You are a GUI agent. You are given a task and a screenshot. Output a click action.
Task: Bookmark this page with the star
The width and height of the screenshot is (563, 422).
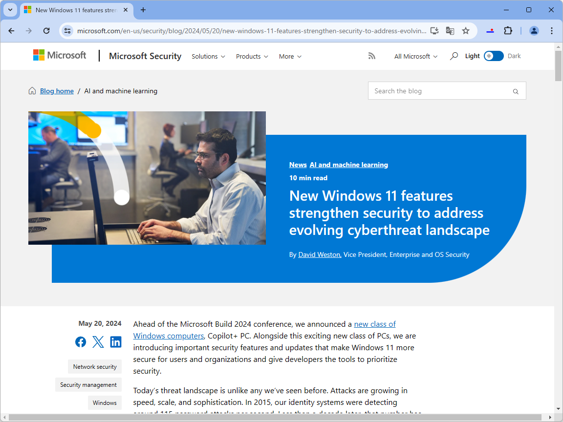coord(466,30)
